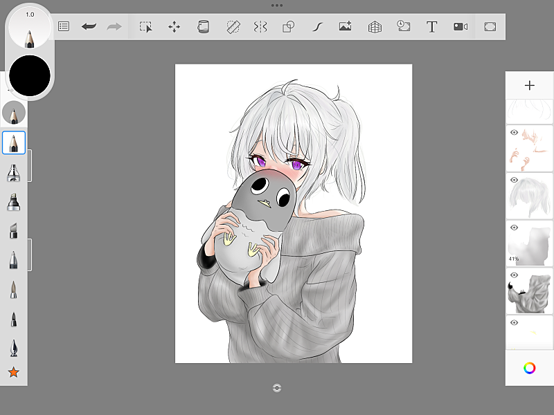554x415 pixels.
Task: Choose the Transform move tool
Action: point(175,27)
